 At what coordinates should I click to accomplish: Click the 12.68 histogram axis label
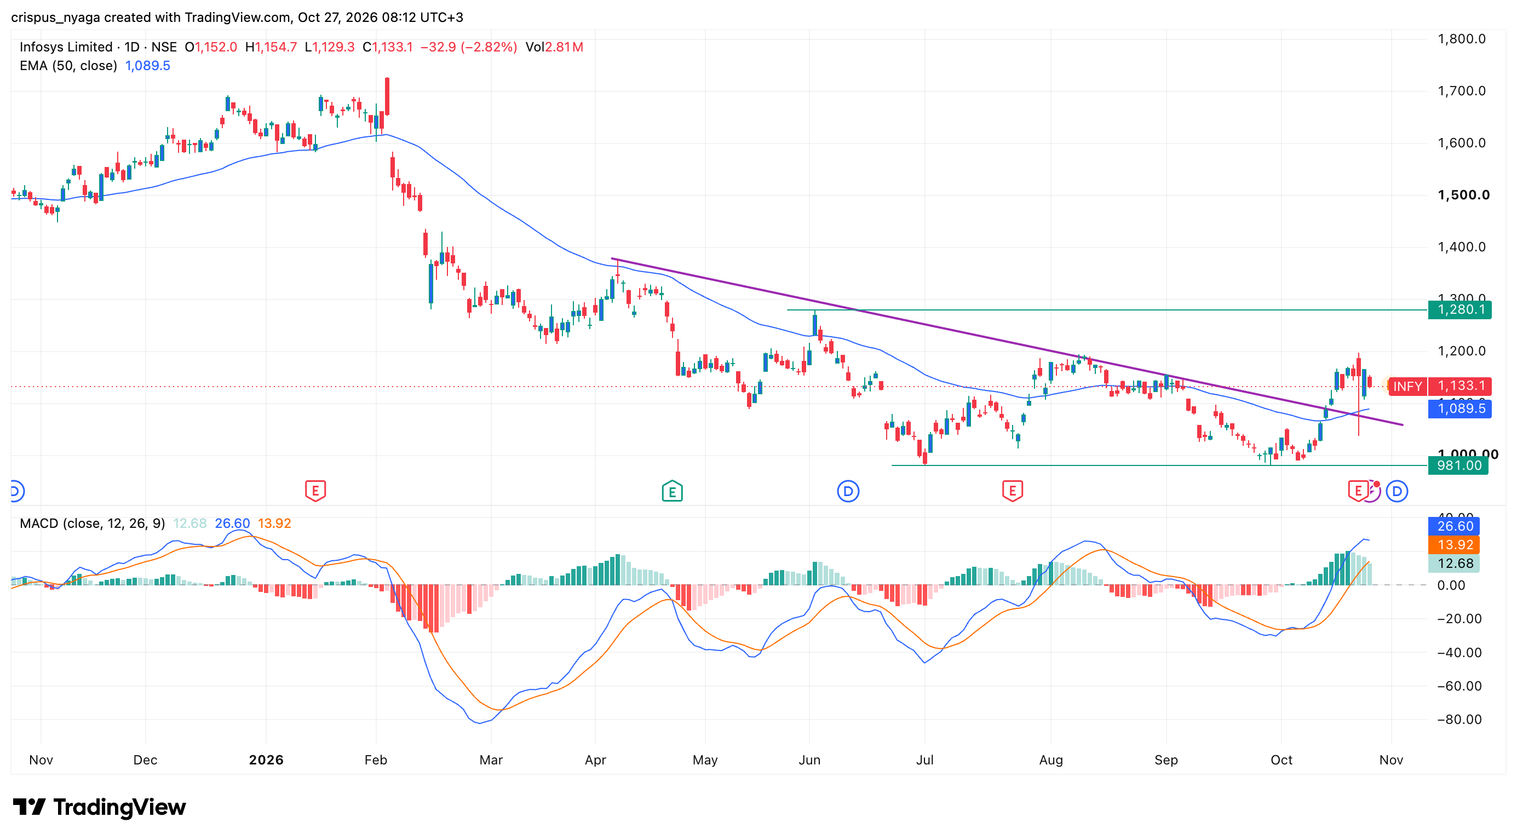click(x=1454, y=564)
